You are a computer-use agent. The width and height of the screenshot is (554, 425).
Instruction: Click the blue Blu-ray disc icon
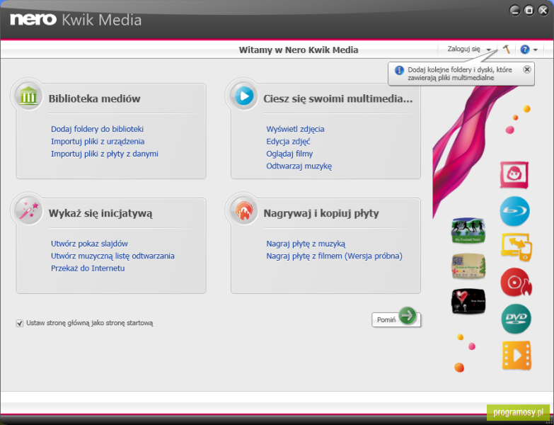515,211
